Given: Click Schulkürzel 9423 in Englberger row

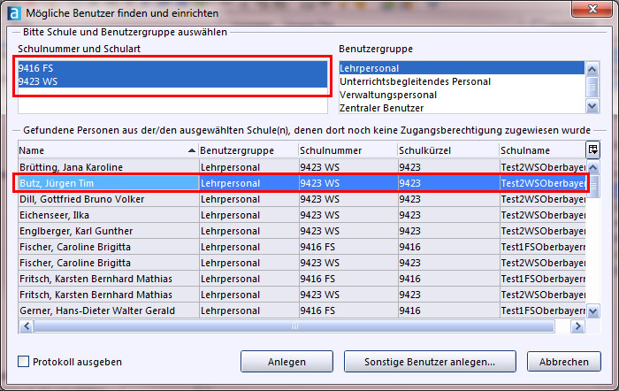Looking at the screenshot, I should tap(448, 231).
